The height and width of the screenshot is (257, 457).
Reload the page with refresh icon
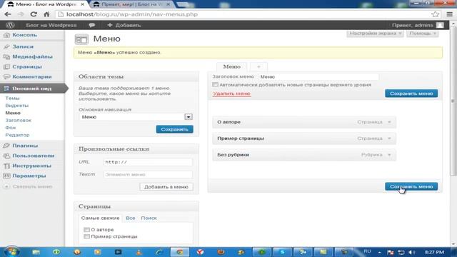tap(34, 14)
